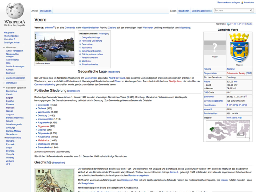Switch to the Diskussion tab
256x192 pixels.
(46, 11)
